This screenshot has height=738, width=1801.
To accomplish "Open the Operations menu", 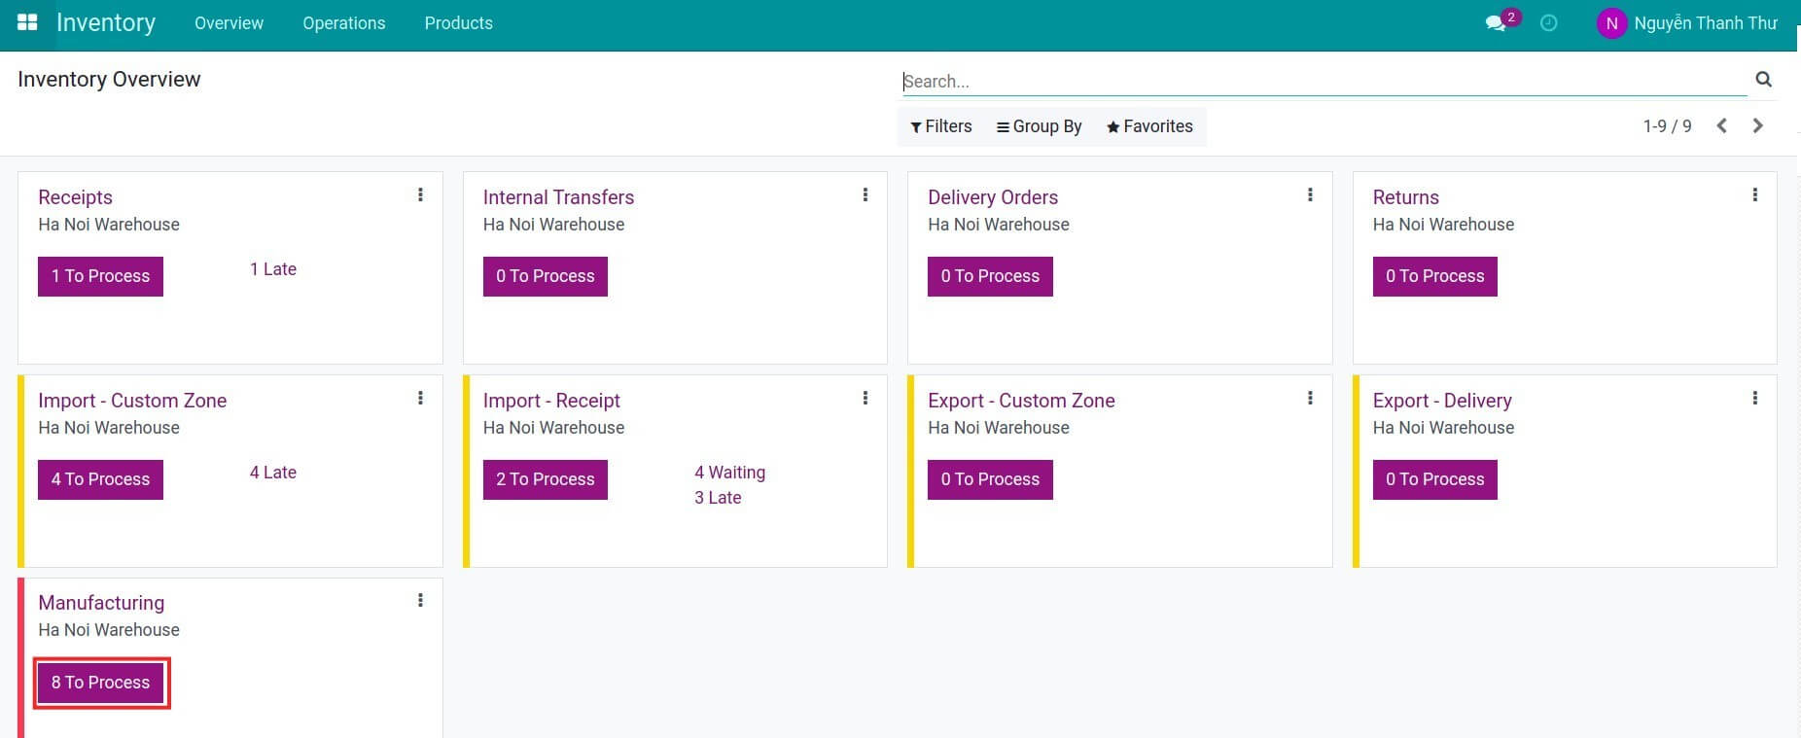I will pyautogui.click(x=343, y=23).
